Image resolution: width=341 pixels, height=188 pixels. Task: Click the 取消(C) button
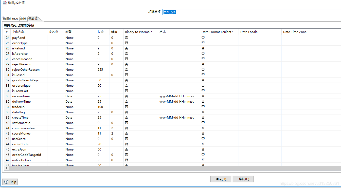pyautogui.click(x=243, y=179)
